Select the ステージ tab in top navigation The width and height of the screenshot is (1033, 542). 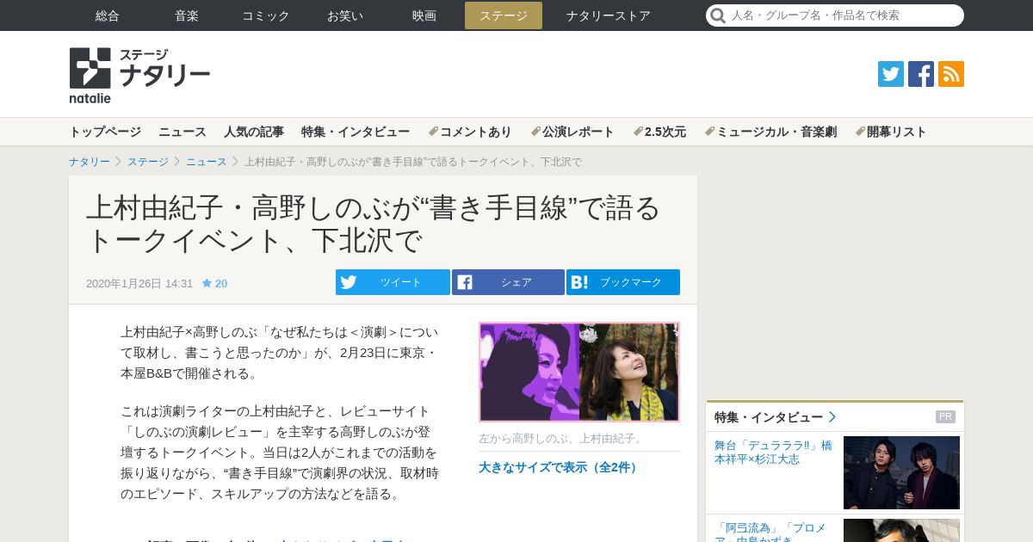pos(504,15)
